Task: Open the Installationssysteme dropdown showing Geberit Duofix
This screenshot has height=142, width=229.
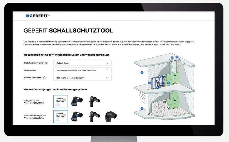Action: [x=82, y=63]
